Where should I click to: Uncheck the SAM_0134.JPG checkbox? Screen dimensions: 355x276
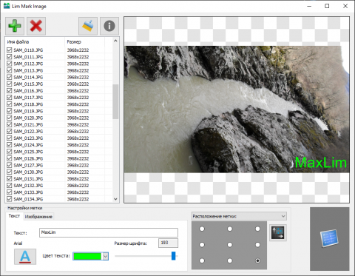[x=10, y=199]
